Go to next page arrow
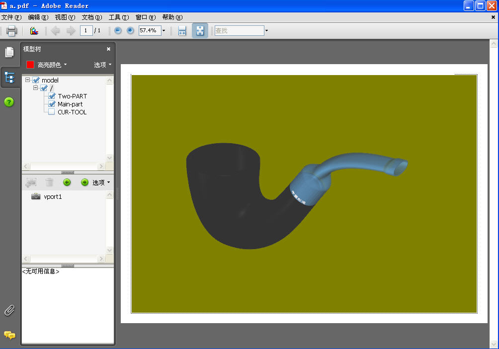This screenshot has width=499, height=349. tap(71, 30)
